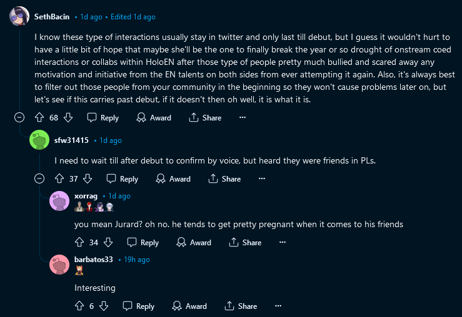Collapse SethBacin's comment thread
The image size is (462, 317).
[x=19, y=117]
